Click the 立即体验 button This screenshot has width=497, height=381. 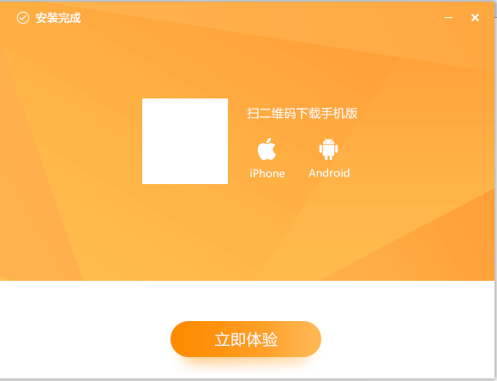tap(246, 339)
